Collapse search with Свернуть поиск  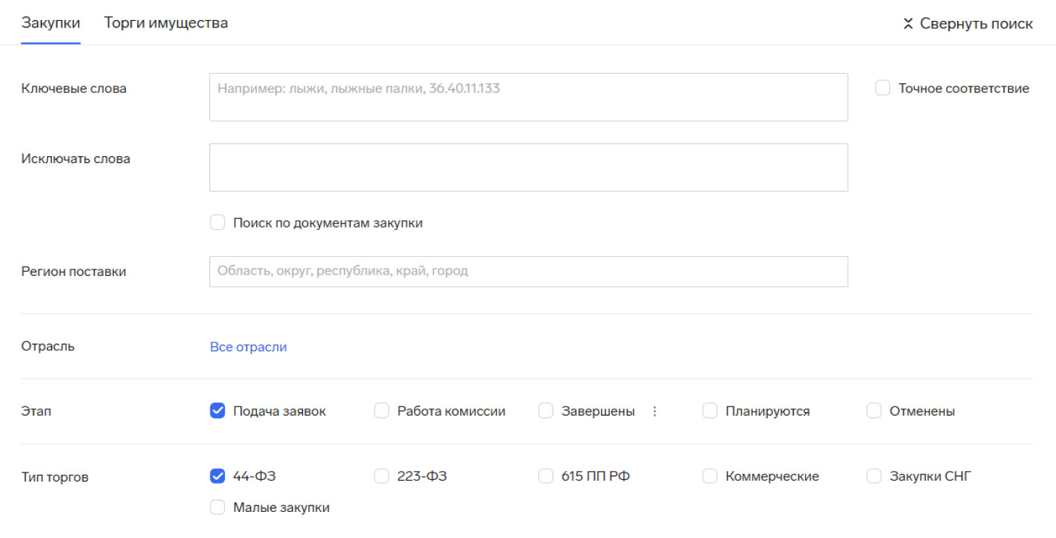[968, 24]
